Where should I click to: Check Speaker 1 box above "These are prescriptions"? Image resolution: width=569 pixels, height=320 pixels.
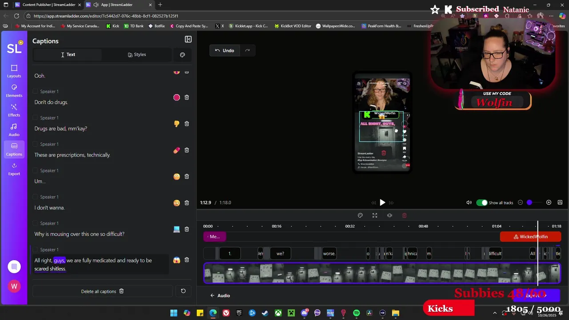click(x=35, y=144)
